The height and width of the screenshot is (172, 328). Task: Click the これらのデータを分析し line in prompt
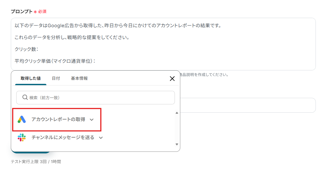tap(72, 37)
